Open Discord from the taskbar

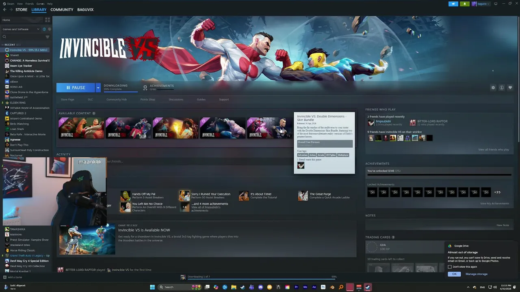coord(260,287)
